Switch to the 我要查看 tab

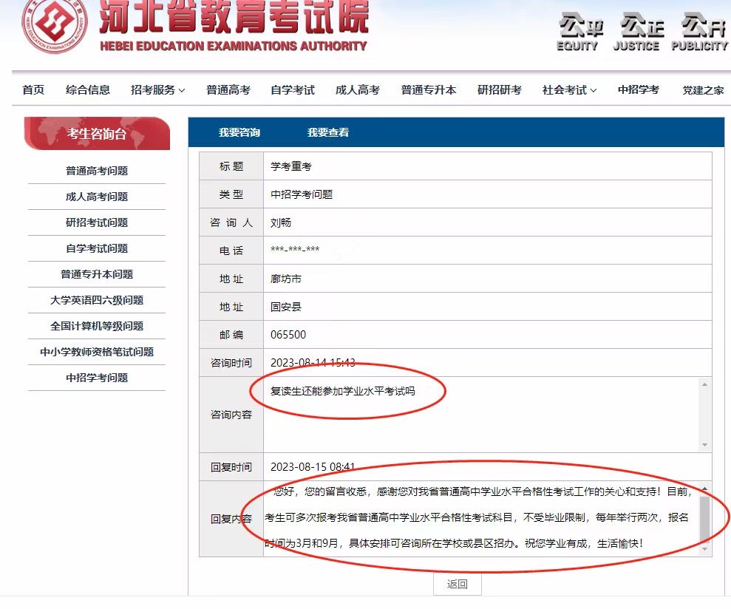(x=327, y=132)
